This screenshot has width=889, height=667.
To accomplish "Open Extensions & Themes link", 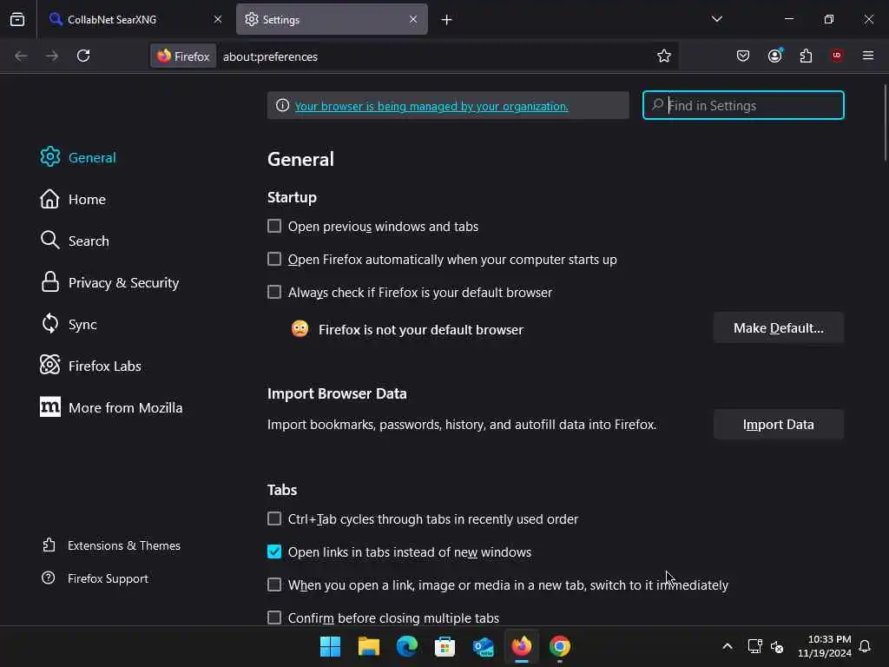I will tap(111, 545).
